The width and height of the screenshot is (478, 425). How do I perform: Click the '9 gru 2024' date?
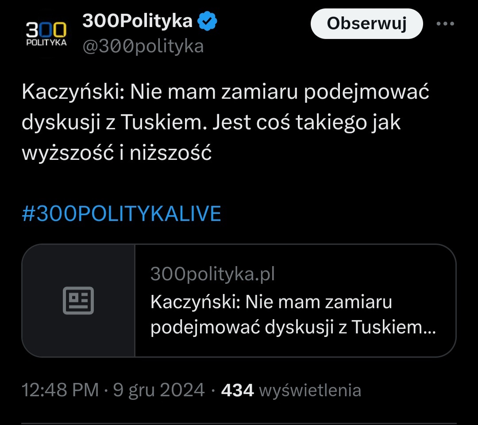coord(159,390)
